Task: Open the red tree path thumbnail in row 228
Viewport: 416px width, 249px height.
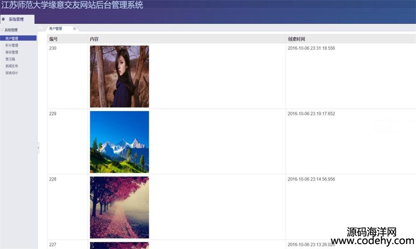Action: tap(119, 207)
